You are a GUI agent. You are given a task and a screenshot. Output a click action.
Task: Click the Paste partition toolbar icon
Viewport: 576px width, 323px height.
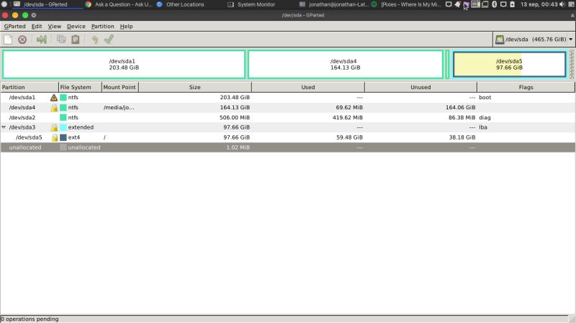point(76,40)
